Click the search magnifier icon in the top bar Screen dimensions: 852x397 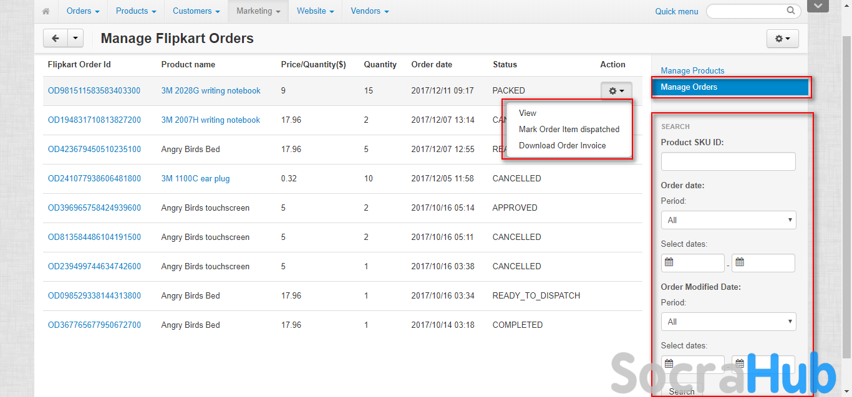(791, 11)
